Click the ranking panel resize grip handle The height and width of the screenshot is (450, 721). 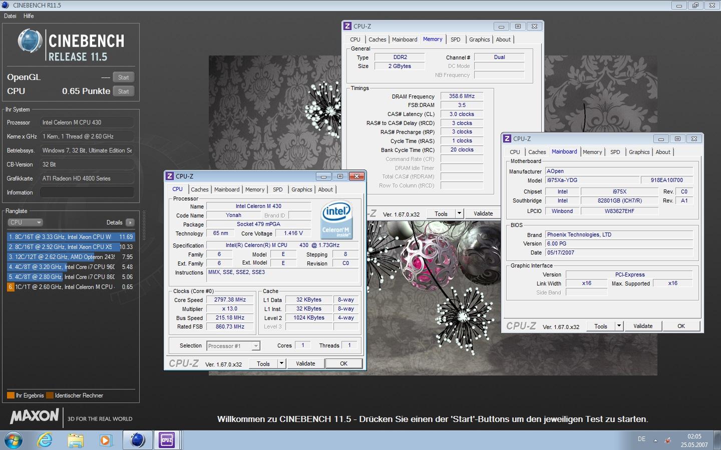[144, 225]
